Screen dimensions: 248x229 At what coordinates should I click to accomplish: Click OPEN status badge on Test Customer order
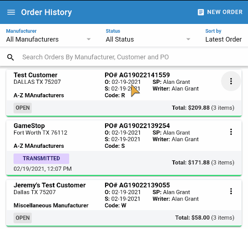(23, 108)
